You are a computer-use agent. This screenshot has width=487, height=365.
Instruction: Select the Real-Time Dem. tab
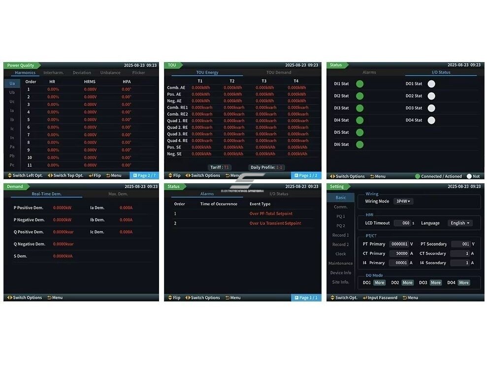tap(47, 194)
